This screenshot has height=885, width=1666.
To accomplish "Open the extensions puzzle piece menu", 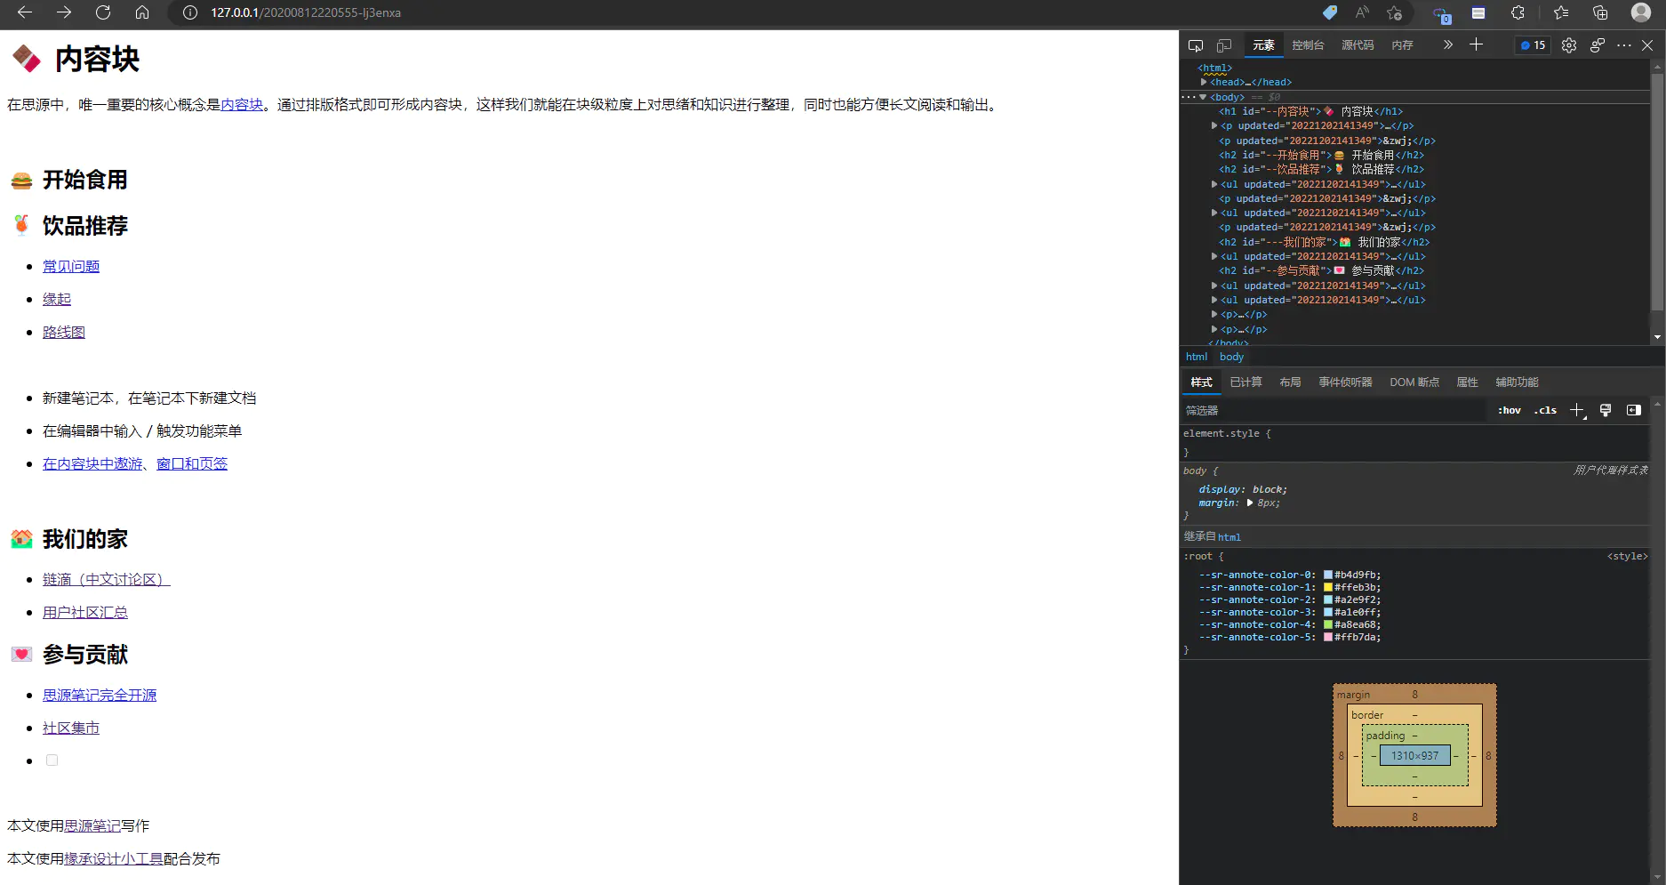I will 1518,12.
